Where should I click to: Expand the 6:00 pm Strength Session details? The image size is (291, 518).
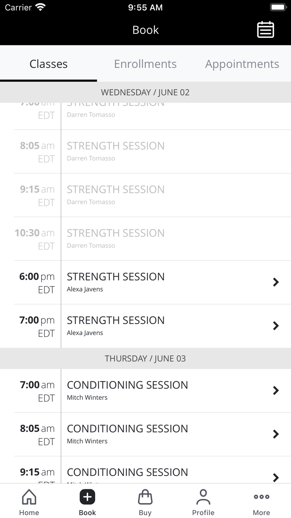pos(276,282)
